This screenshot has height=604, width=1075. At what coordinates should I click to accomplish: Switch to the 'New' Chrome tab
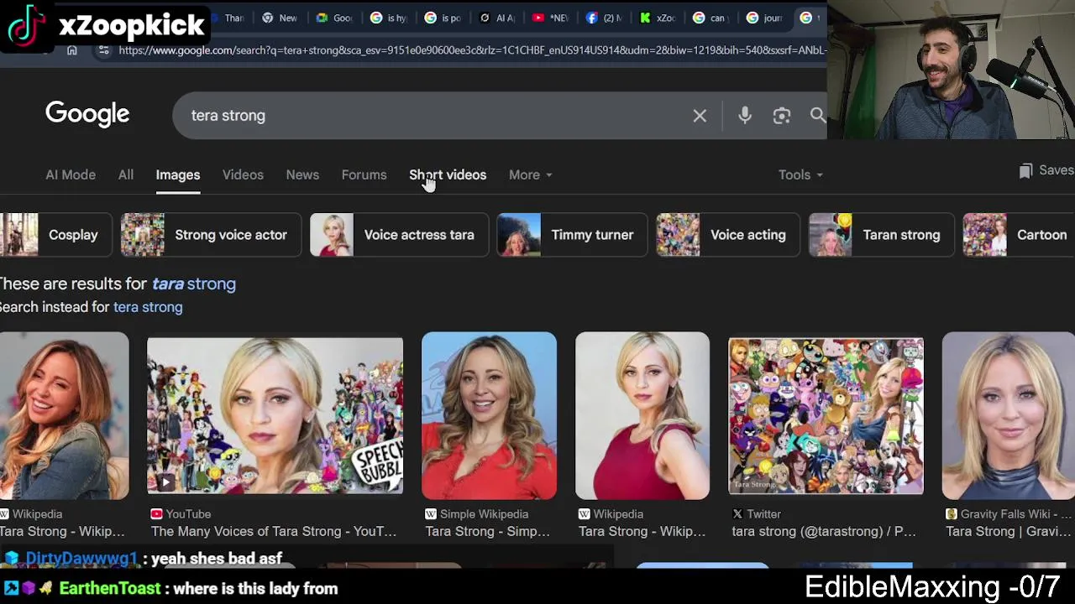click(280, 18)
